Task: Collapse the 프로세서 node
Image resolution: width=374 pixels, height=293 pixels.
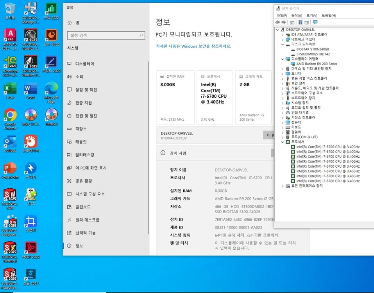Action: pos(283,142)
